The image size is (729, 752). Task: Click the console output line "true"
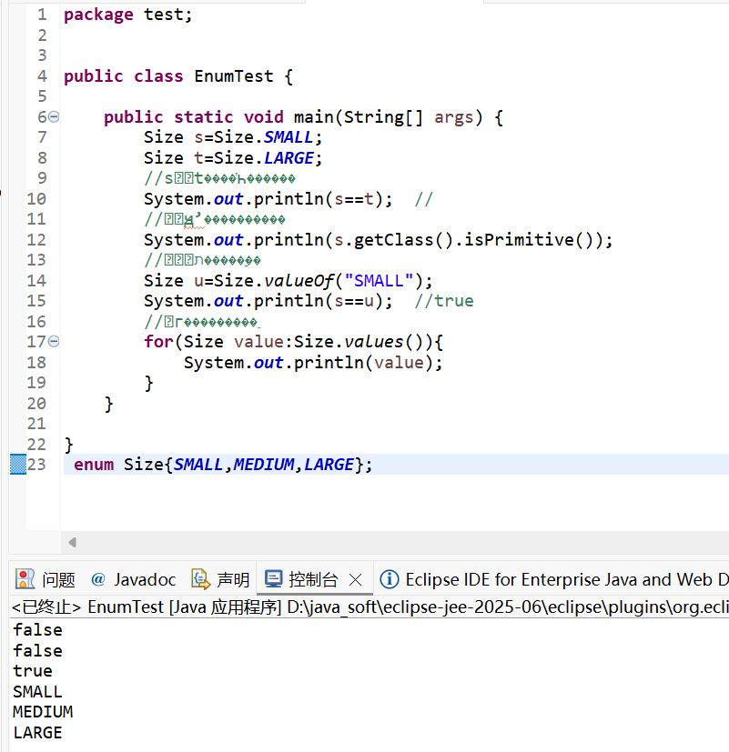(x=33, y=671)
